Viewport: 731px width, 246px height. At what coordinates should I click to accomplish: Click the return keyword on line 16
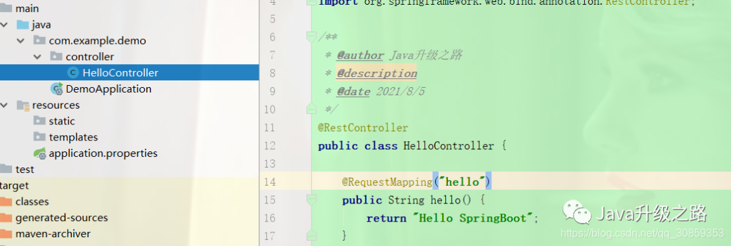coord(386,218)
